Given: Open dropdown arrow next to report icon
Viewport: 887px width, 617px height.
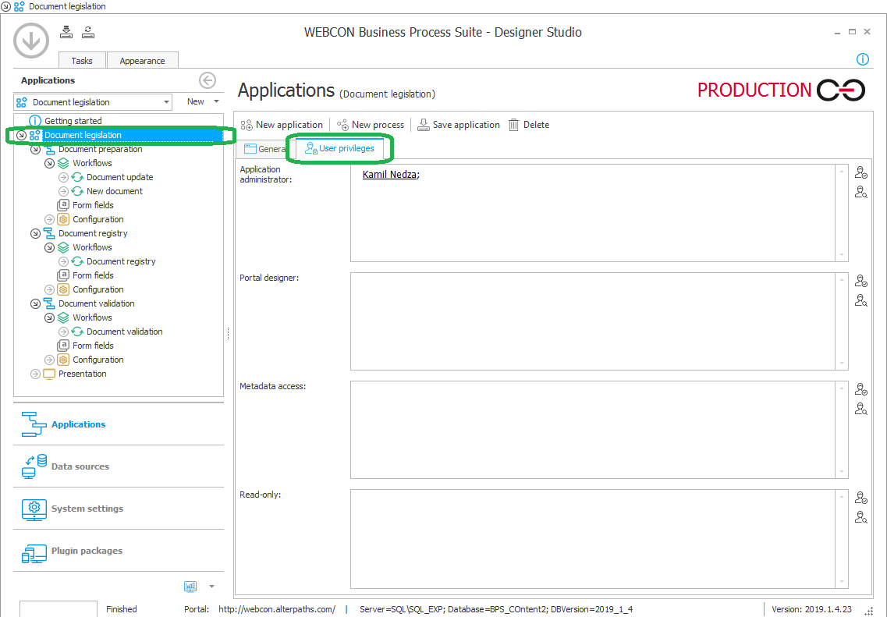Looking at the screenshot, I should (x=211, y=587).
